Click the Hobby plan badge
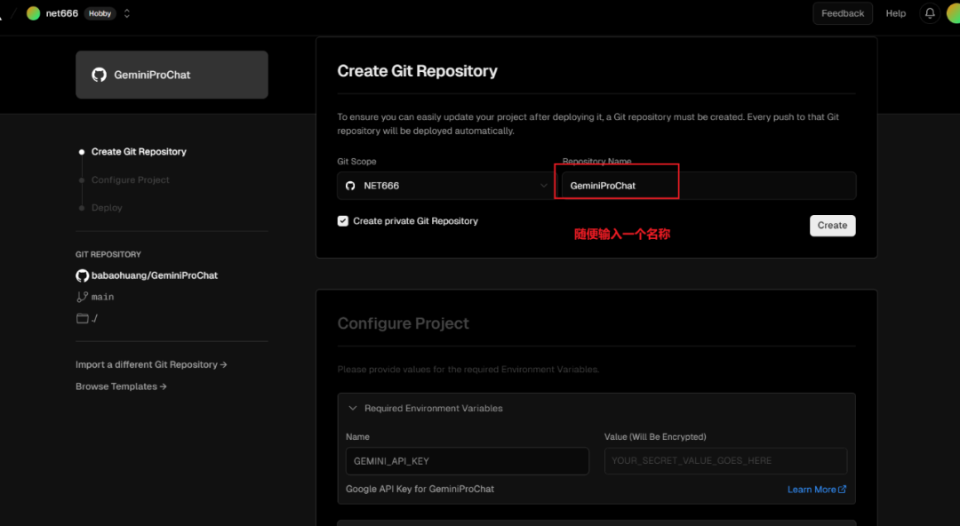Screen dimensions: 960x526 pos(100,13)
